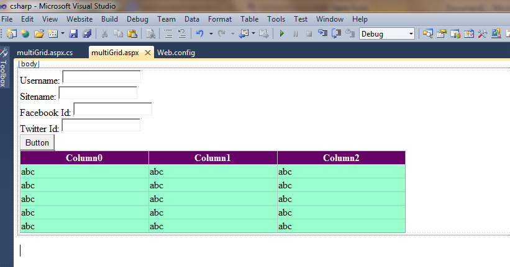Click the Comment out lines icon

click(x=168, y=33)
